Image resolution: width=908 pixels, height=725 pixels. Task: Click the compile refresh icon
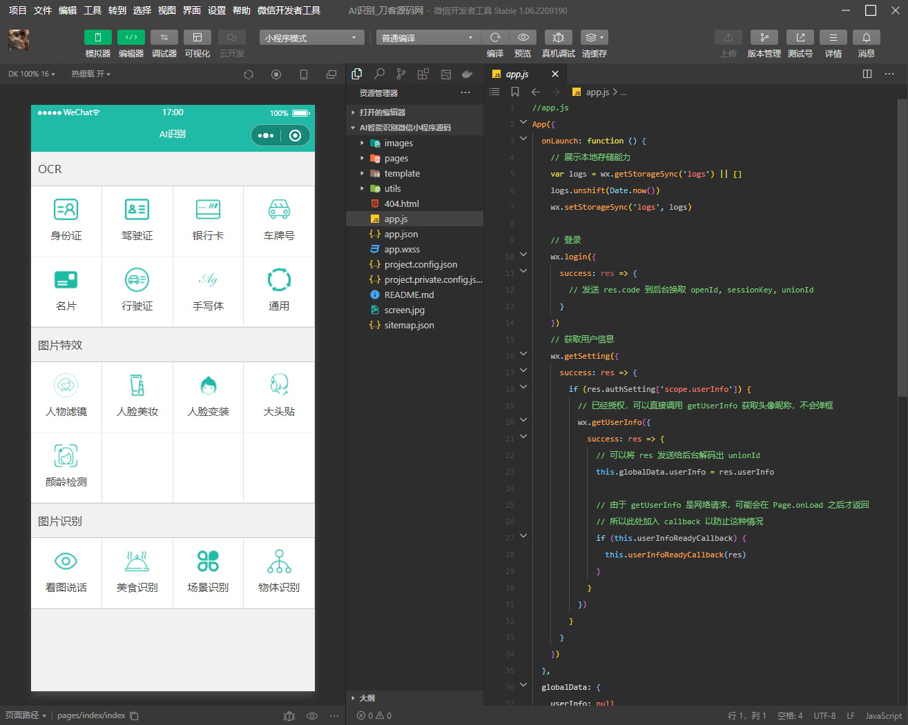click(495, 37)
